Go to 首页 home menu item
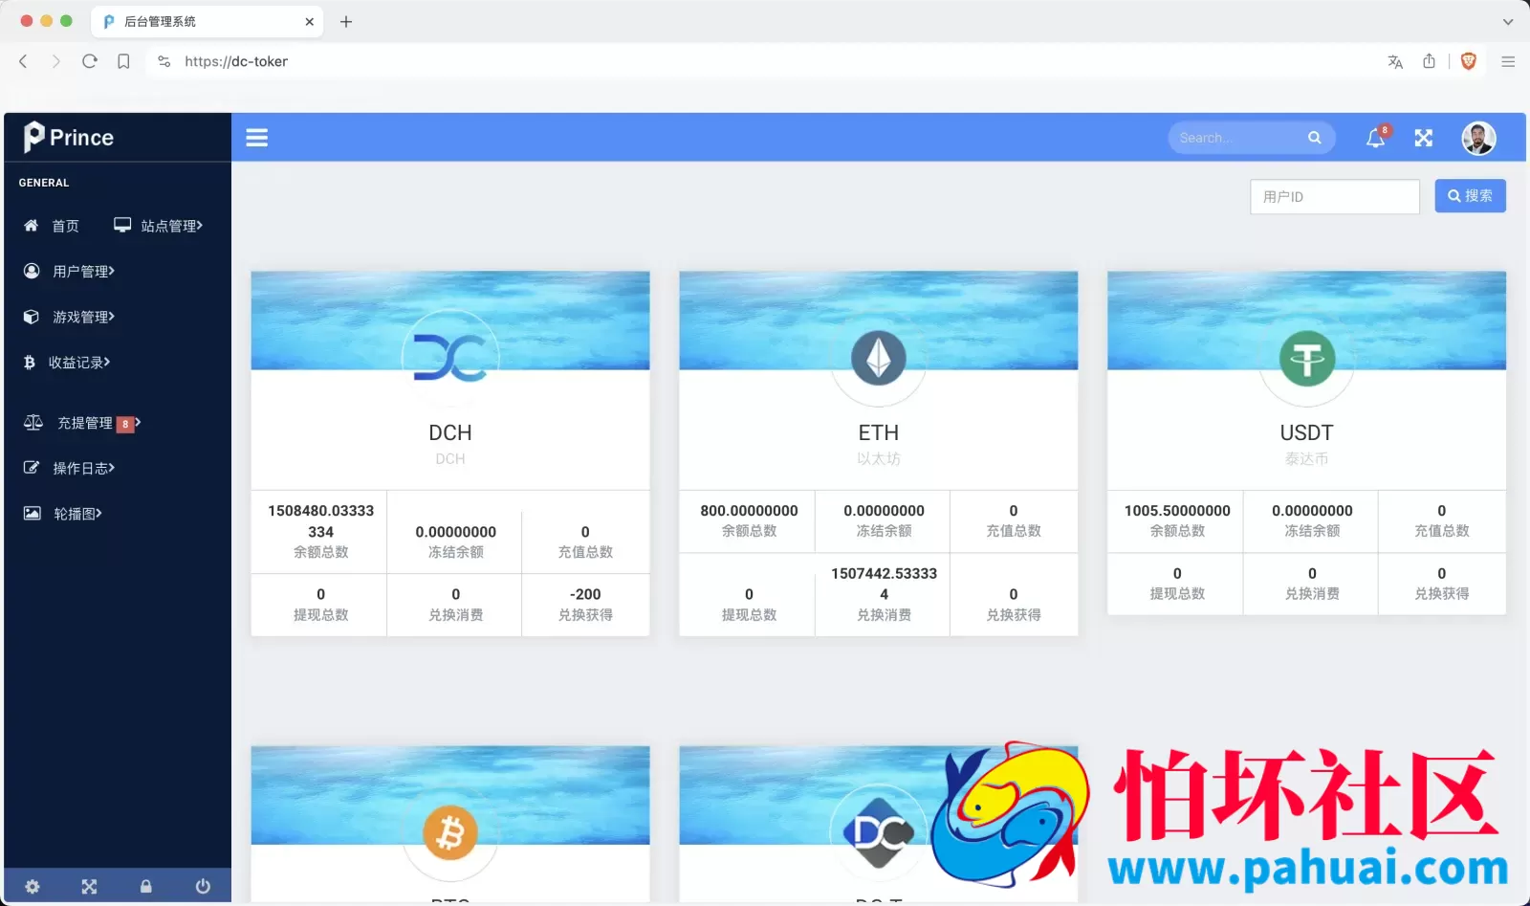 52,226
